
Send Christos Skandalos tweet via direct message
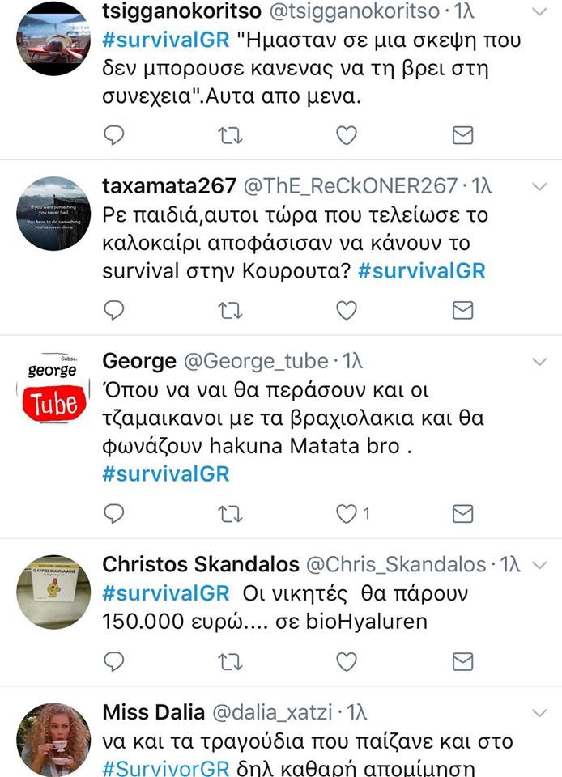pos(463,661)
